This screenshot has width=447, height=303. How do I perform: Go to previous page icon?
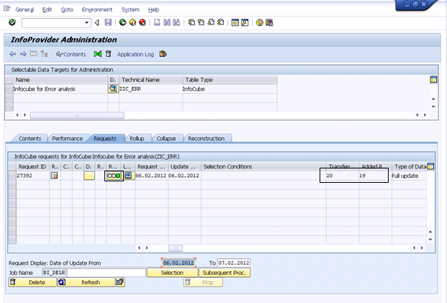click(202, 22)
